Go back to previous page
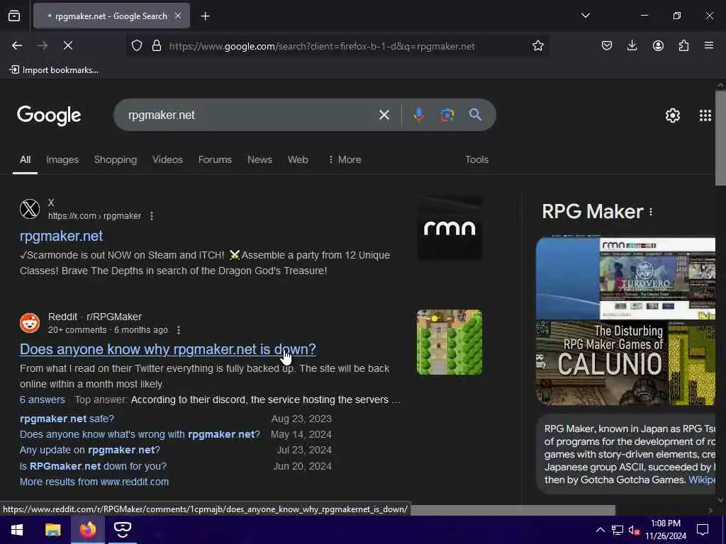Image resolution: width=726 pixels, height=544 pixels. [x=17, y=45]
